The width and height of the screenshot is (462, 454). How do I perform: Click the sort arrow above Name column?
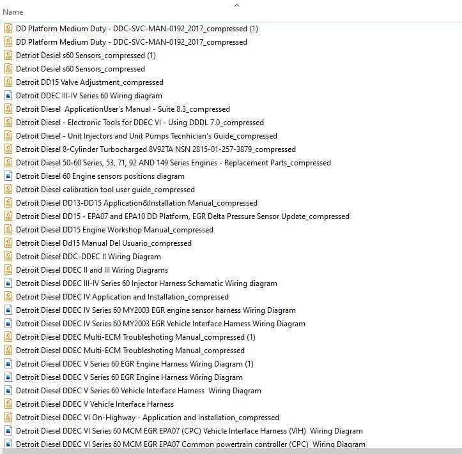pos(236,5)
